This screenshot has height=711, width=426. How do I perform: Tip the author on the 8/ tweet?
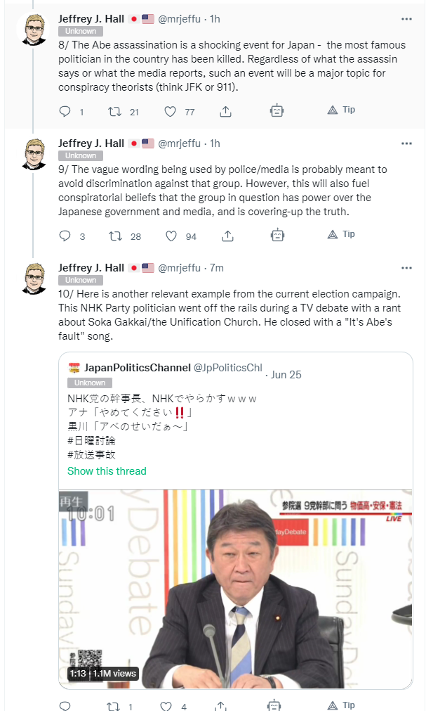click(341, 110)
